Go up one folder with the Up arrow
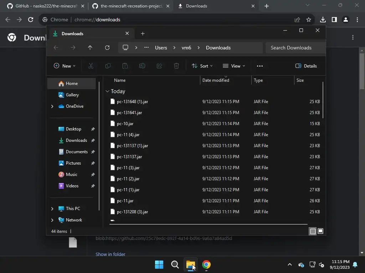Image resolution: width=365 pixels, height=273 pixels. pyautogui.click(x=90, y=48)
